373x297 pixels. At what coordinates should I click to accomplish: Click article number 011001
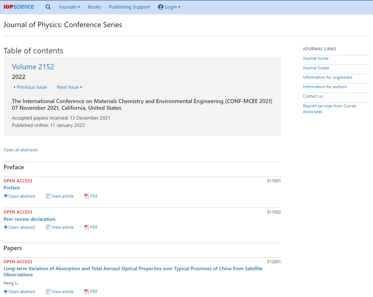click(x=274, y=181)
